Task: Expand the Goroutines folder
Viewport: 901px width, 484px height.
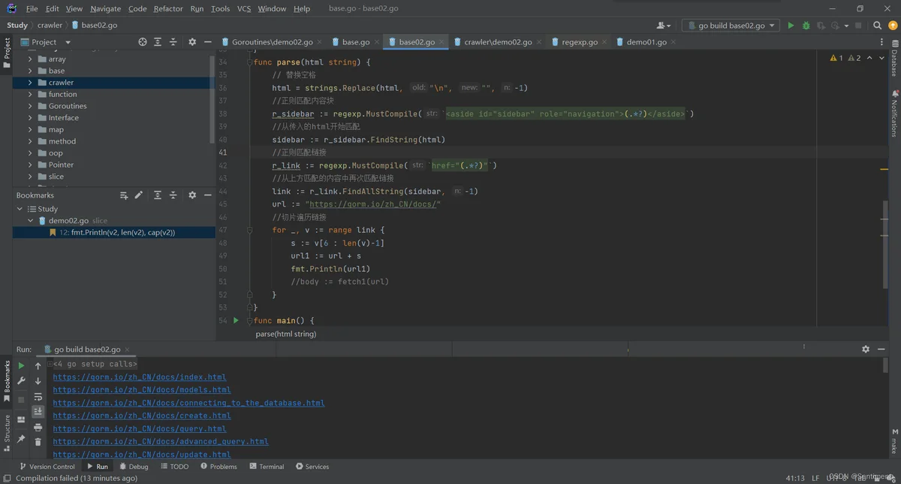Action: [x=31, y=106]
